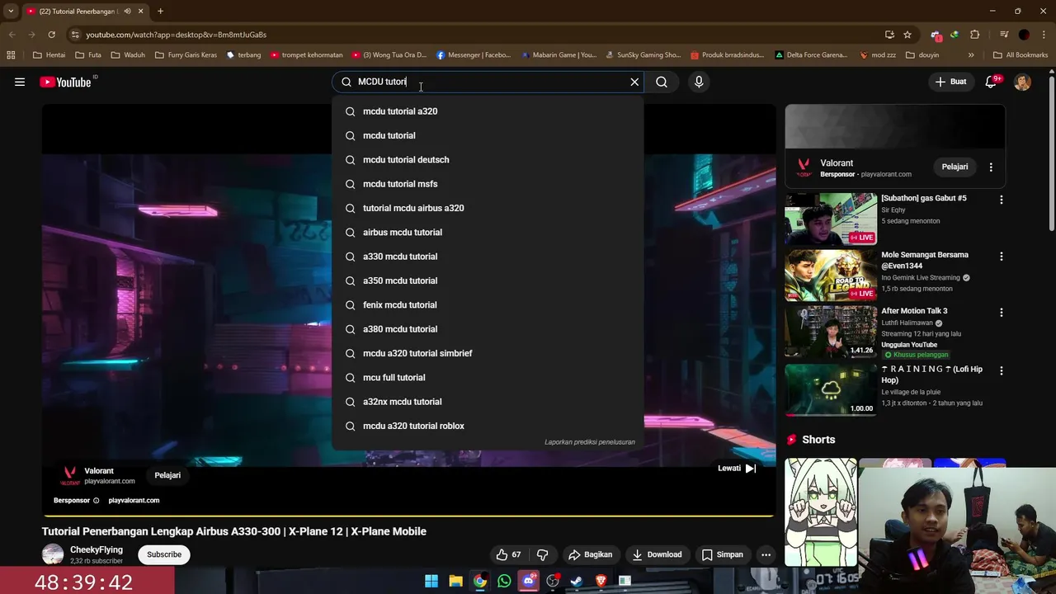Expand hidden bookmarks chevron
Viewport: 1056px width, 594px height.
971,55
